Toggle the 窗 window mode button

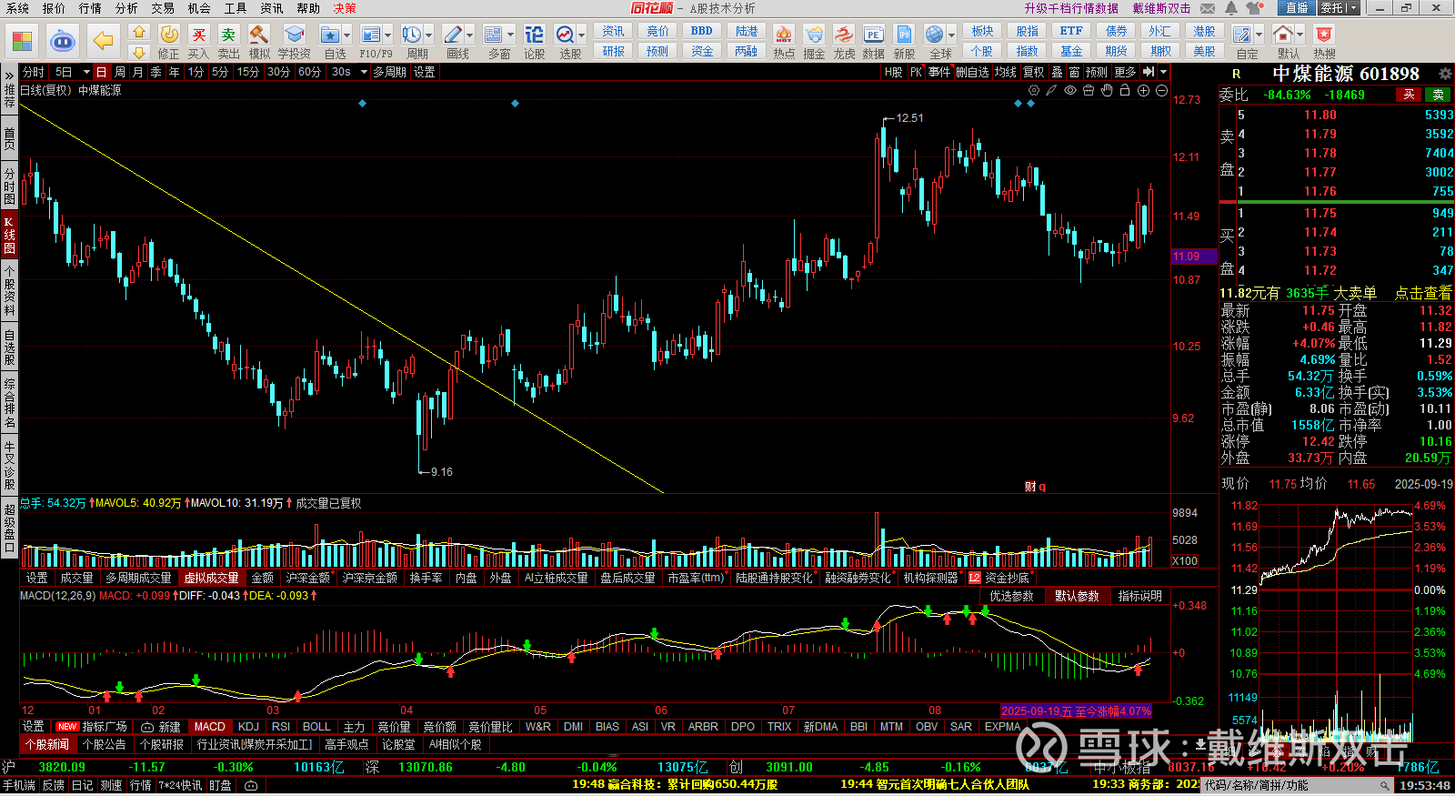1075,72
